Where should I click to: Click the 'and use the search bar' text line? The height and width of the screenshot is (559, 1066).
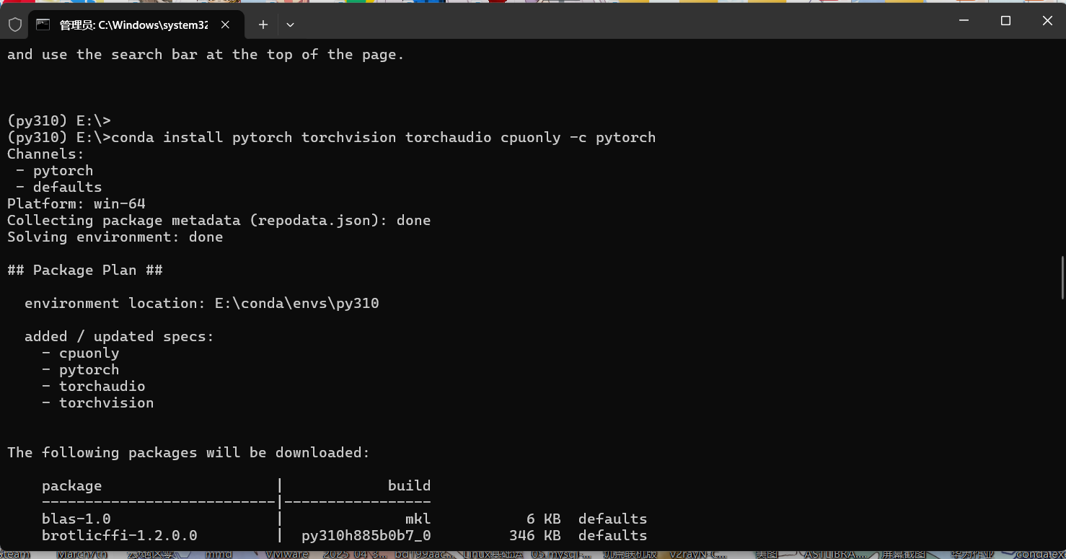(x=206, y=54)
